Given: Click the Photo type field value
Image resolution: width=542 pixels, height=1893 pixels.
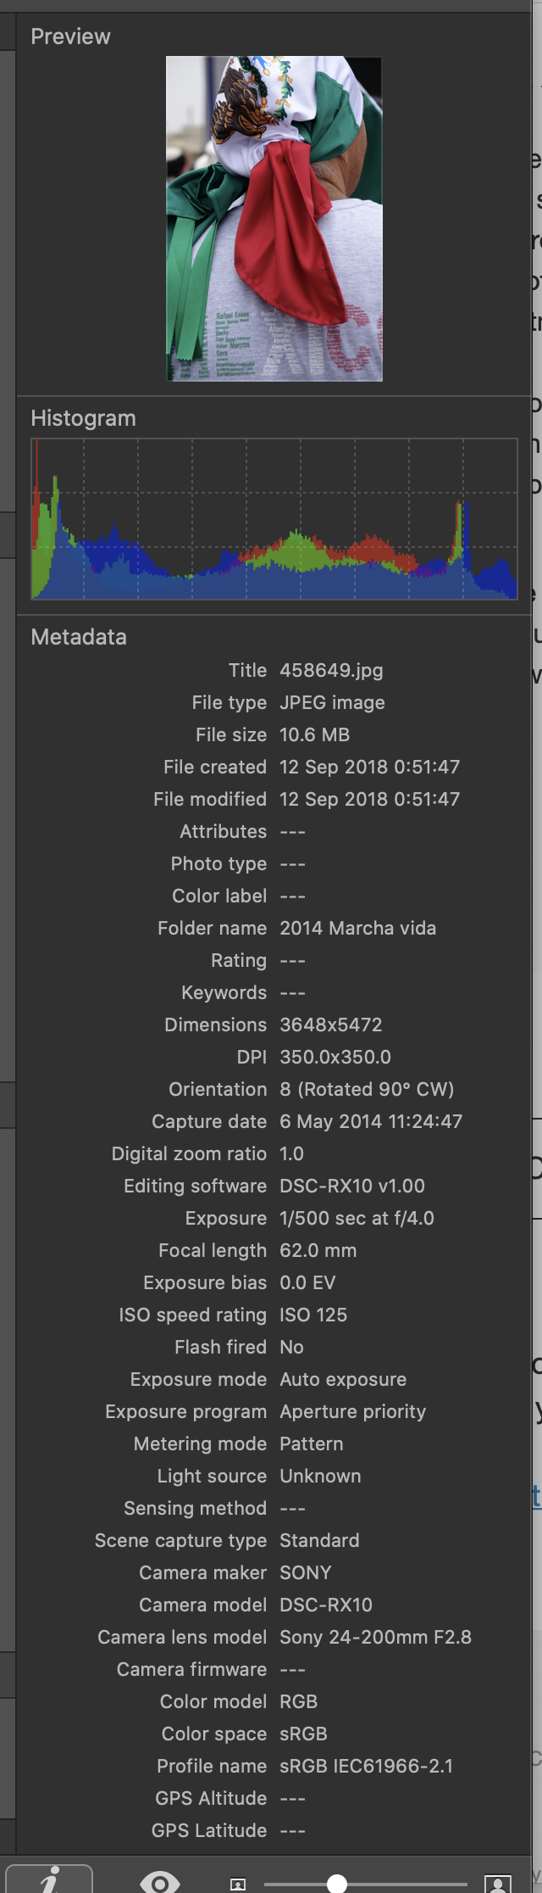Looking at the screenshot, I should (x=292, y=864).
